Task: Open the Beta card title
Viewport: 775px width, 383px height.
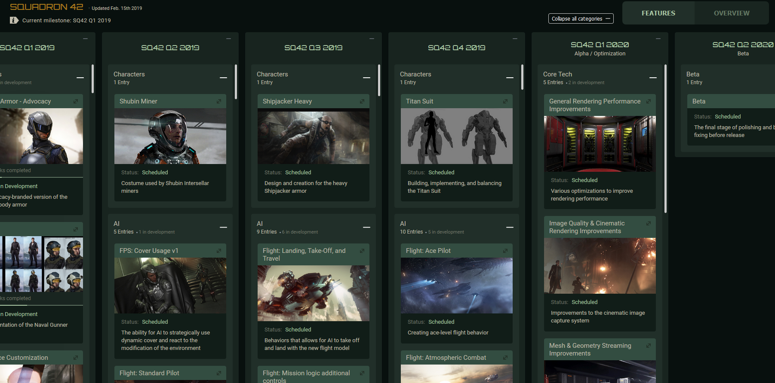Action: coord(699,101)
